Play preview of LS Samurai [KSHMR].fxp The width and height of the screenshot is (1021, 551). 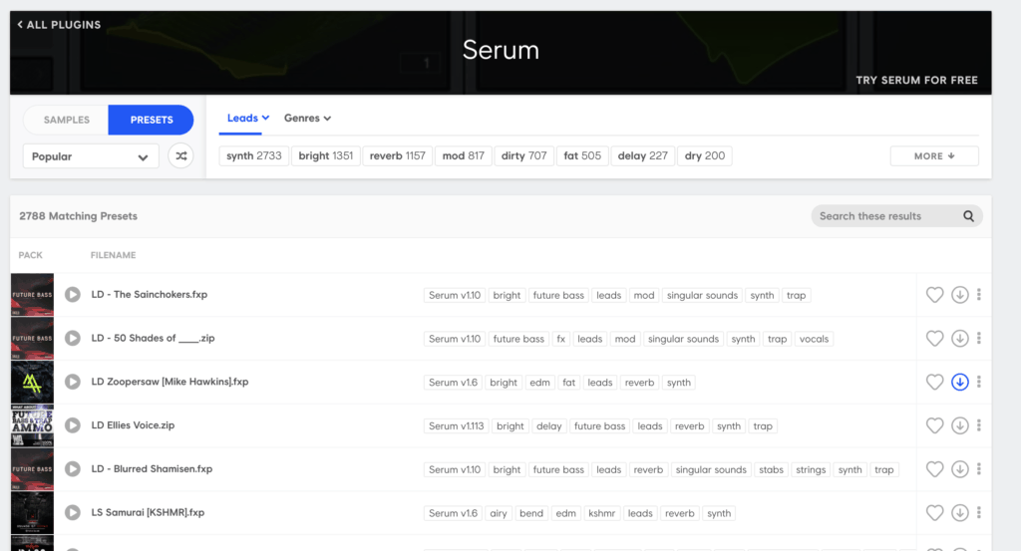[x=72, y=512]
